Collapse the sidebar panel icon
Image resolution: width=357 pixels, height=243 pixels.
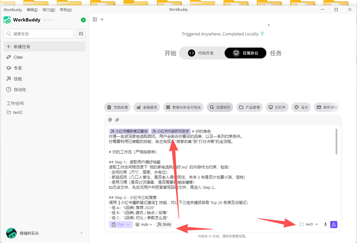[x=95, y=19]
